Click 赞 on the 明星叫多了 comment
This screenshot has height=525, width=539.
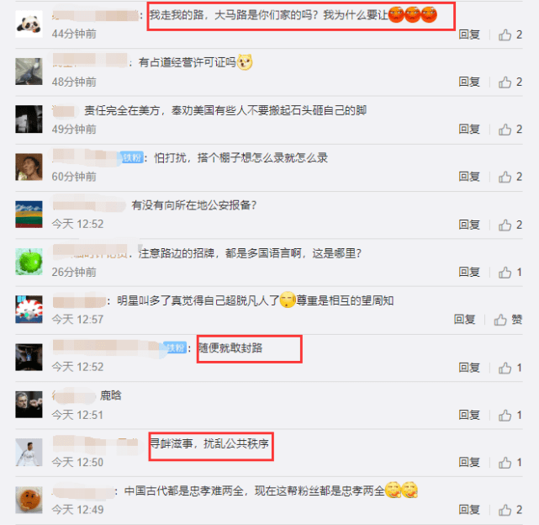508,320
